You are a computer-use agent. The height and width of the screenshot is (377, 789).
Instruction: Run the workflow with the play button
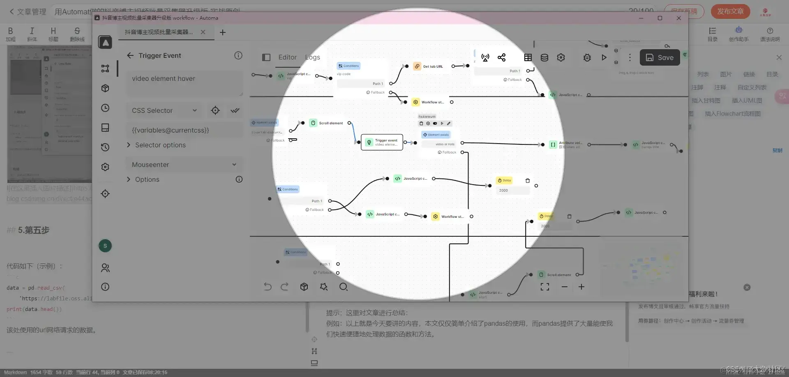[604, 57]
